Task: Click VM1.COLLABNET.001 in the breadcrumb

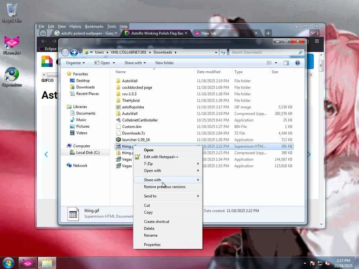Action: pyautogui.click(x=128, y=52)
